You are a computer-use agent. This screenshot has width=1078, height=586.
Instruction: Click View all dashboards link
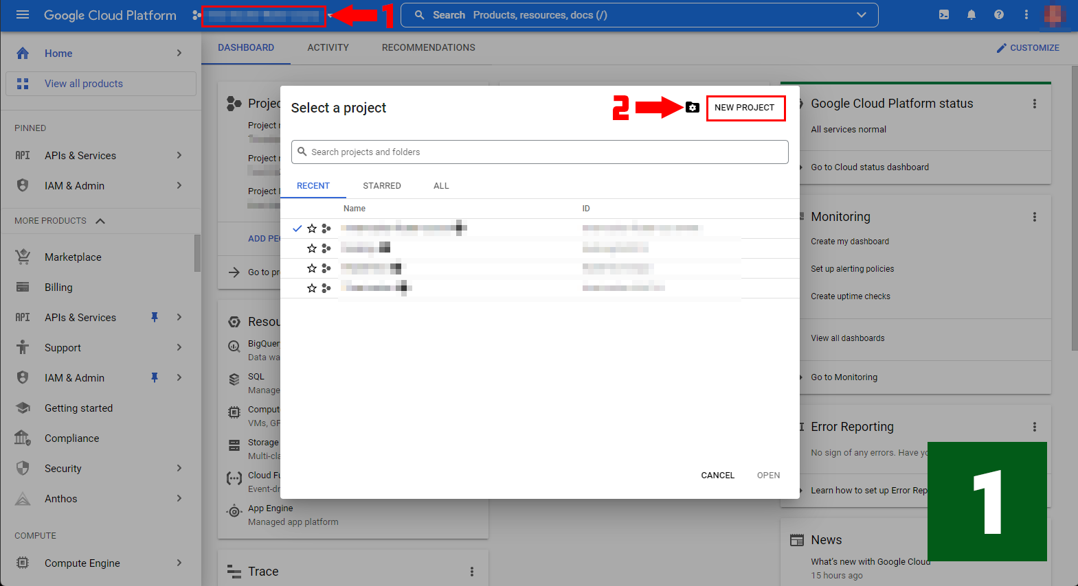coord(848,338)
